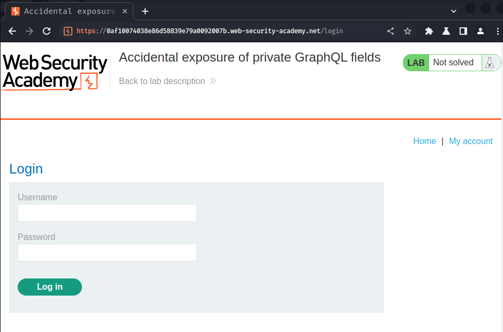This screenshot has height=332, width=503.
Task: Click the Login heading
Action: tap(26, 169)
